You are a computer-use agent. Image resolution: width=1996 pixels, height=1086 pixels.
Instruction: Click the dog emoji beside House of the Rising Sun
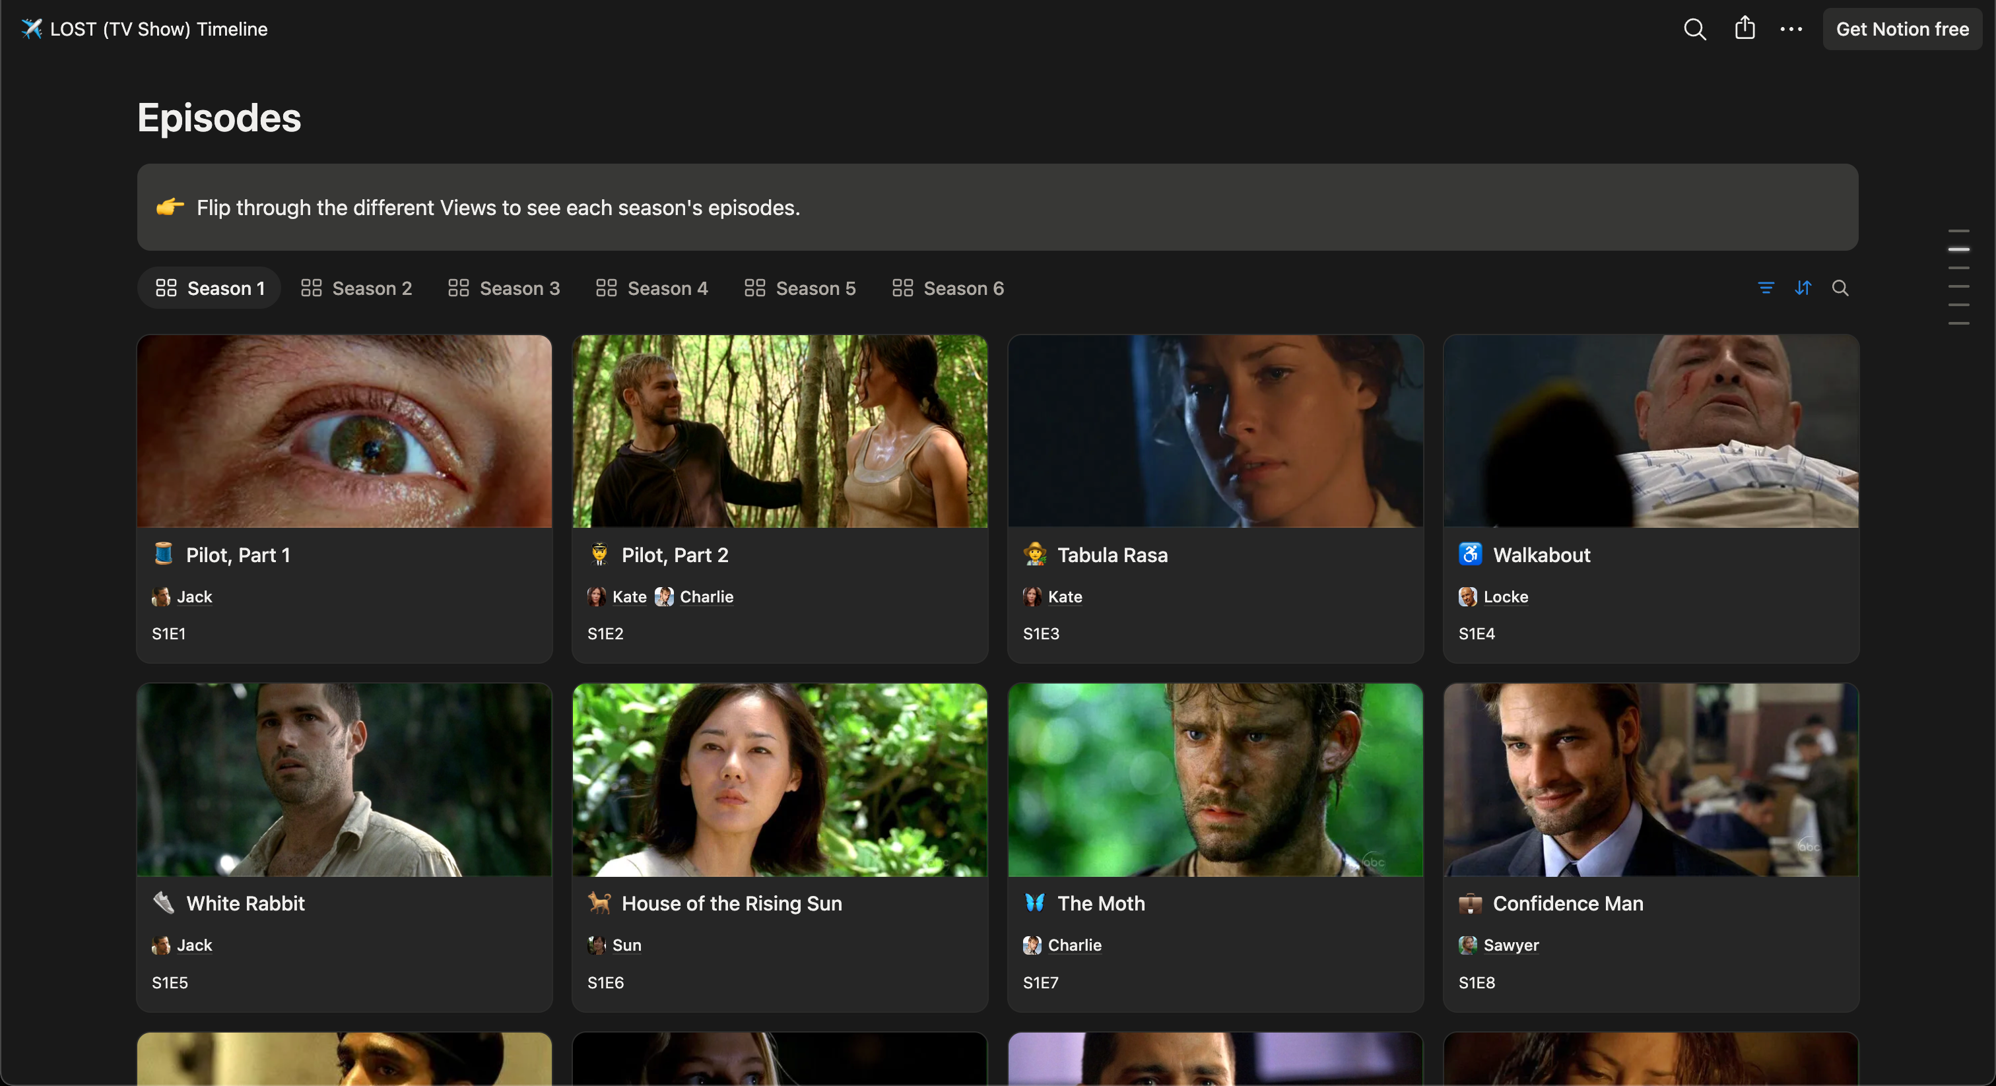point(599,903)
